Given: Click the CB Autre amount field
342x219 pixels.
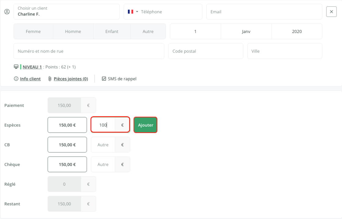Looking at the screenshot, I should pos(103,145).
